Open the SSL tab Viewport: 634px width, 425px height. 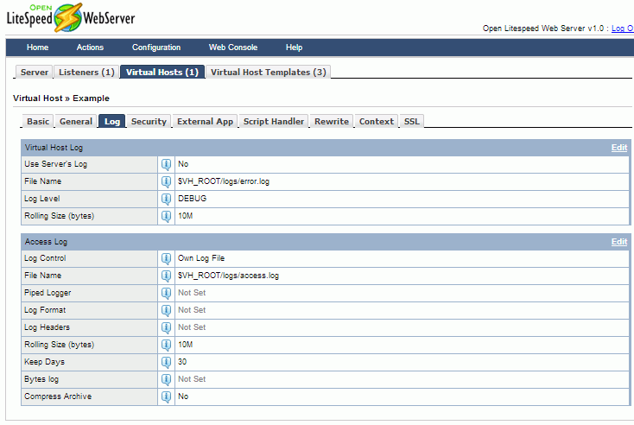click(x=411, y=122)
